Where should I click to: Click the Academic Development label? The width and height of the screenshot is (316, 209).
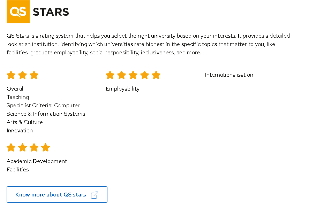37,161
